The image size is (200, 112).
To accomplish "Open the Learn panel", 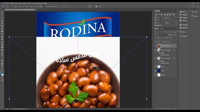I will click(x=194, y=12).
